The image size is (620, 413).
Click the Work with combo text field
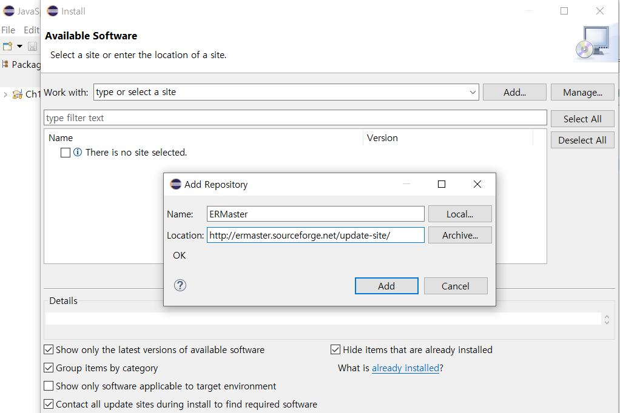coord(281,92)
